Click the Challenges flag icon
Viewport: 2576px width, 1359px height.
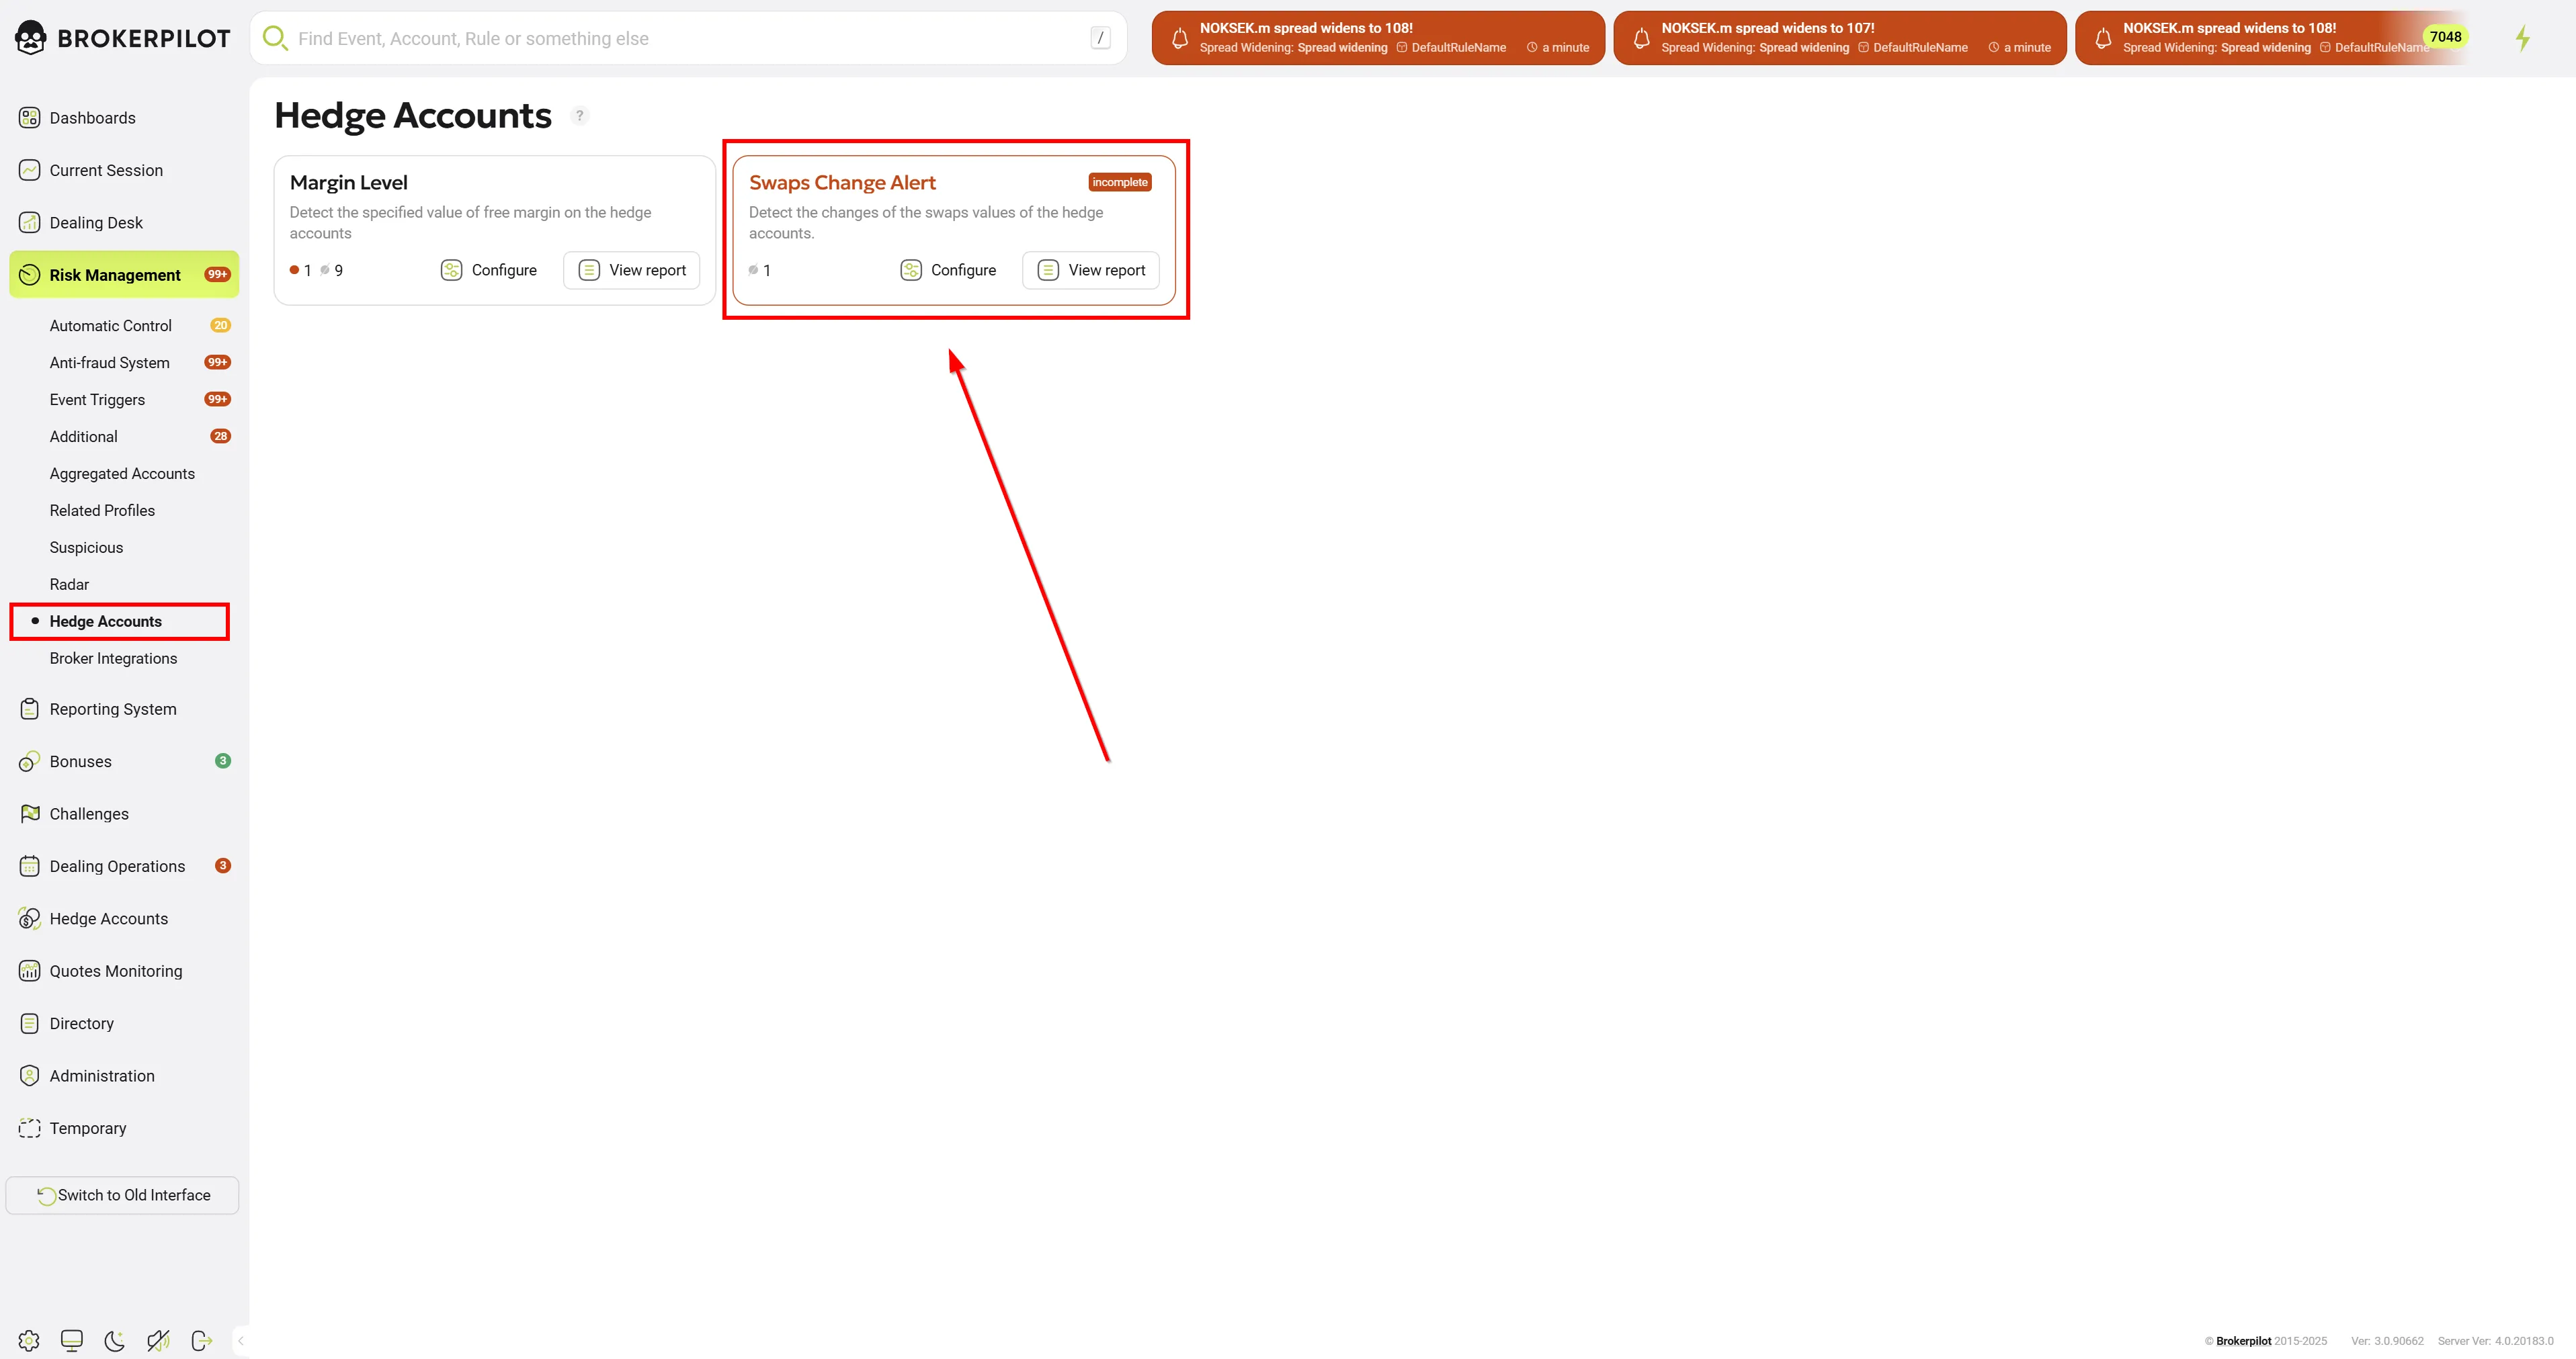[x=30, y=814]
